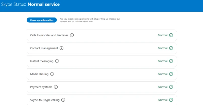Click the Media sharing green check icon
The width and height of the screenshot is (203, 105).
[x=171, y=74]
